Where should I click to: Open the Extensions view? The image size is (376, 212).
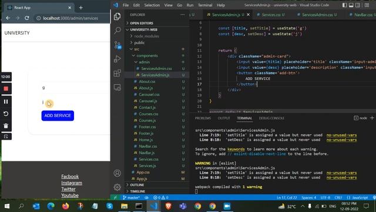coord(117,73)
